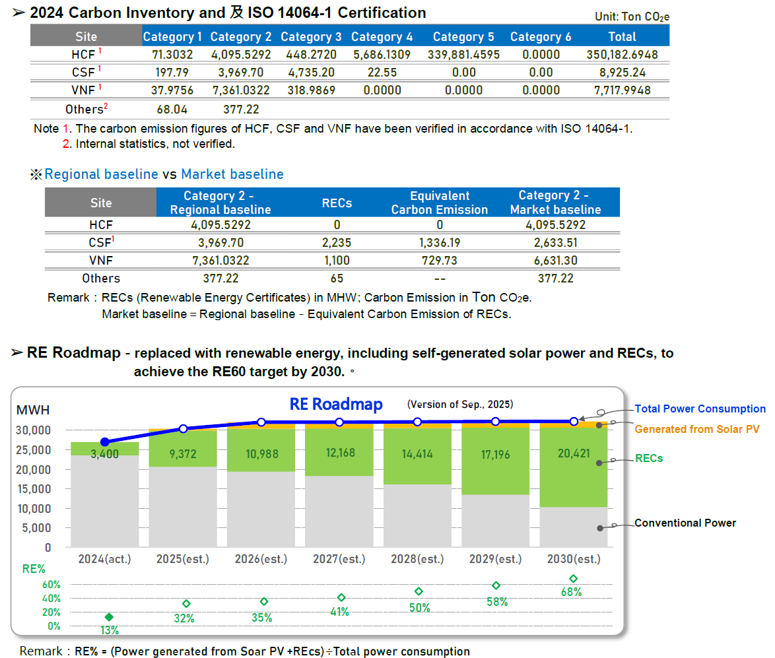Click the hollow diamond marker above 50%
Viewport: 775px width, 658px height.
point(418,591)
